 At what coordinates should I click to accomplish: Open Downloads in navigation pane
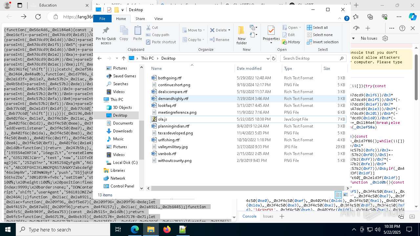coord(123,131)
